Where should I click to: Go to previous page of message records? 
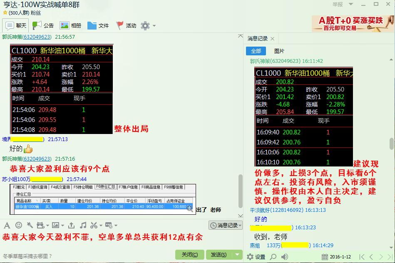[x=370, y=257]
